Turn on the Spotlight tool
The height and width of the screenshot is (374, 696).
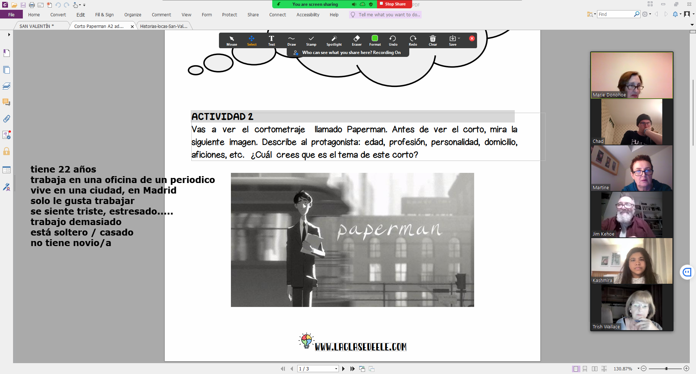coord(334,41)
